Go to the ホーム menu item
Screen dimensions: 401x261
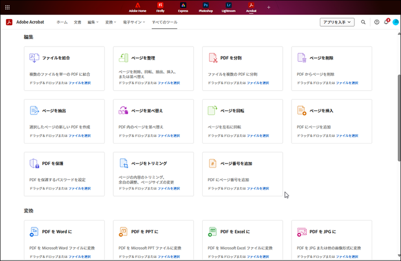tap(62, 22)
